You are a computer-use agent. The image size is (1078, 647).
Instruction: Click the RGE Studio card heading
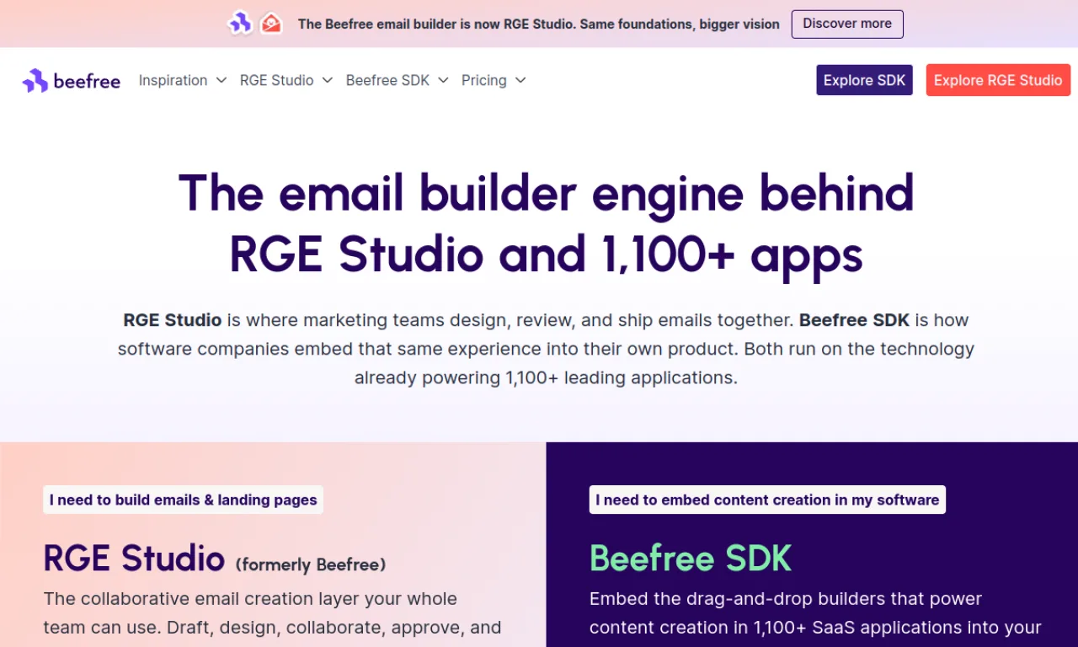(x=135, y=558)
